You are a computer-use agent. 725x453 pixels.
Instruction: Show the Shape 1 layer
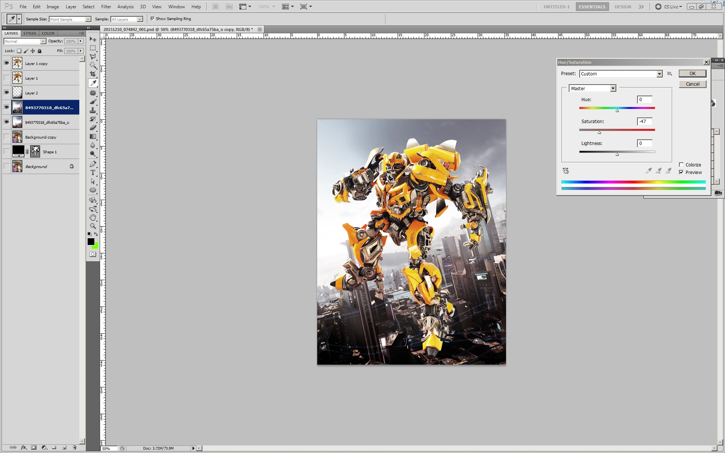click(x=6, y=151)
